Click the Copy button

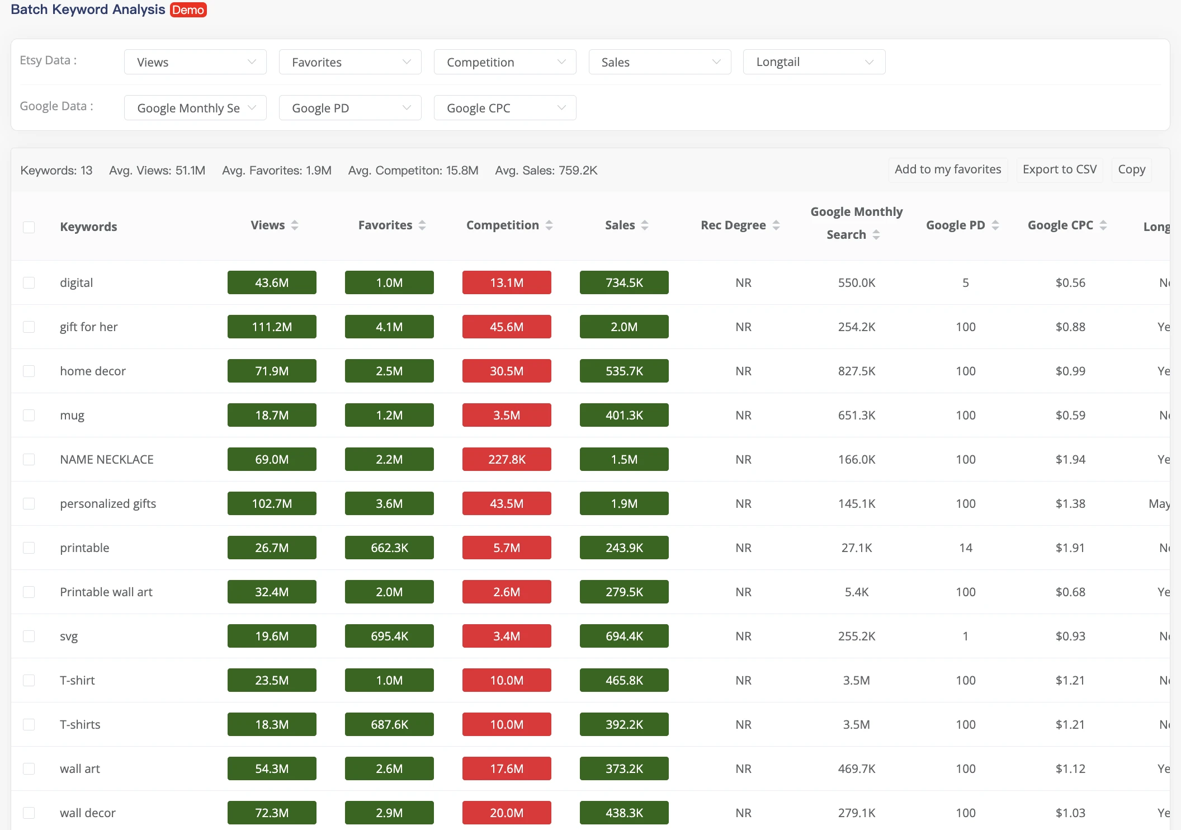1131,169
